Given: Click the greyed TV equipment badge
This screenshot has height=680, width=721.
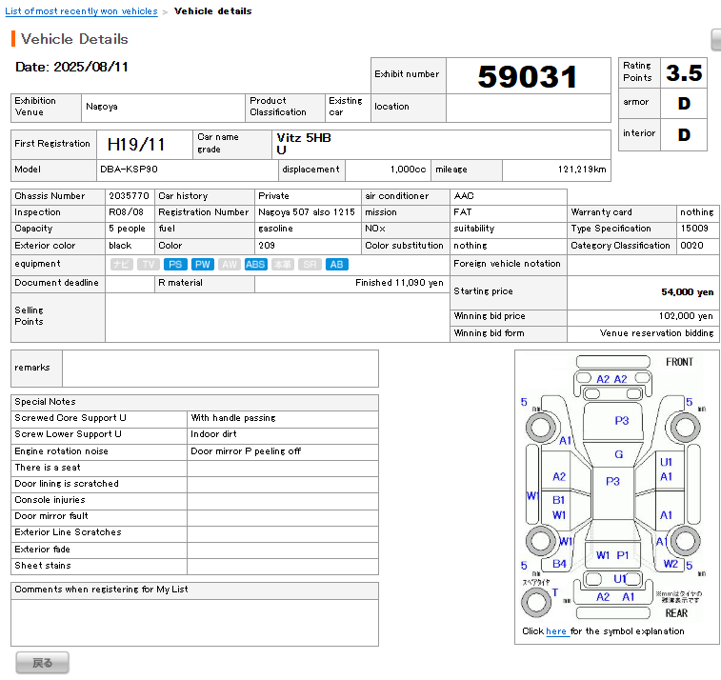Looking at the screenshot, I should pyautogui.click(x=149, y=265).
